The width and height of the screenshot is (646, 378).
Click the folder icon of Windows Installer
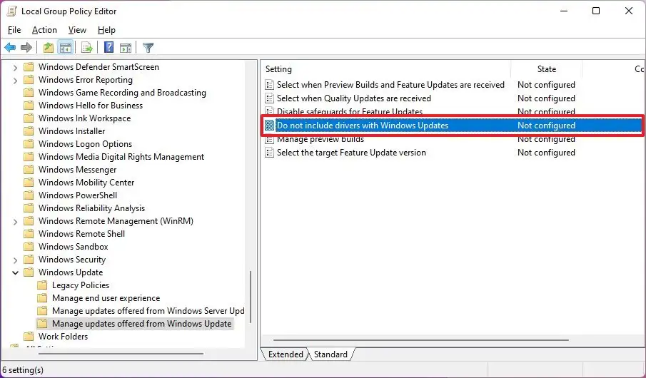29,131
